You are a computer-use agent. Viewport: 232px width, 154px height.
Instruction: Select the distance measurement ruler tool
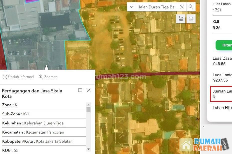click(191, 19)
